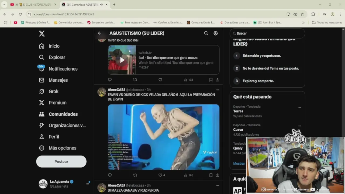Click the X logo in the sidebar

click(x=42, y=33)
